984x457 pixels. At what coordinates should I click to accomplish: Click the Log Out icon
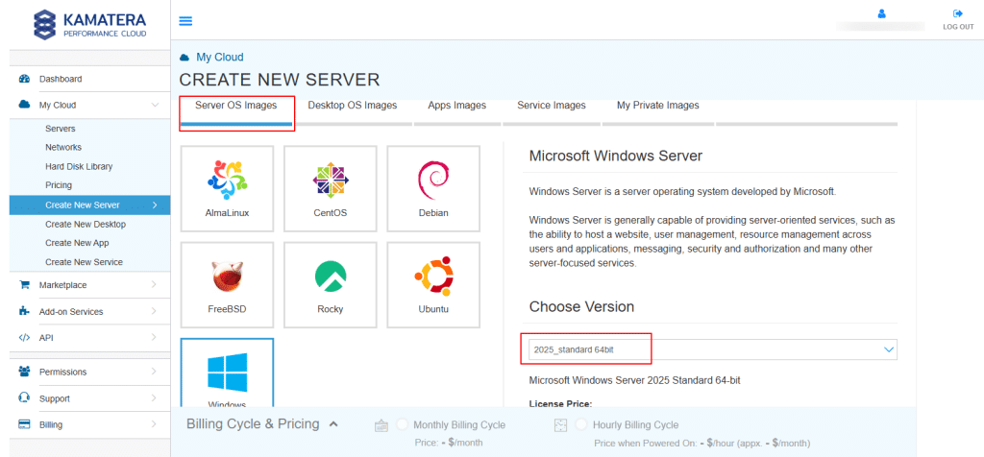click(958, 13)
